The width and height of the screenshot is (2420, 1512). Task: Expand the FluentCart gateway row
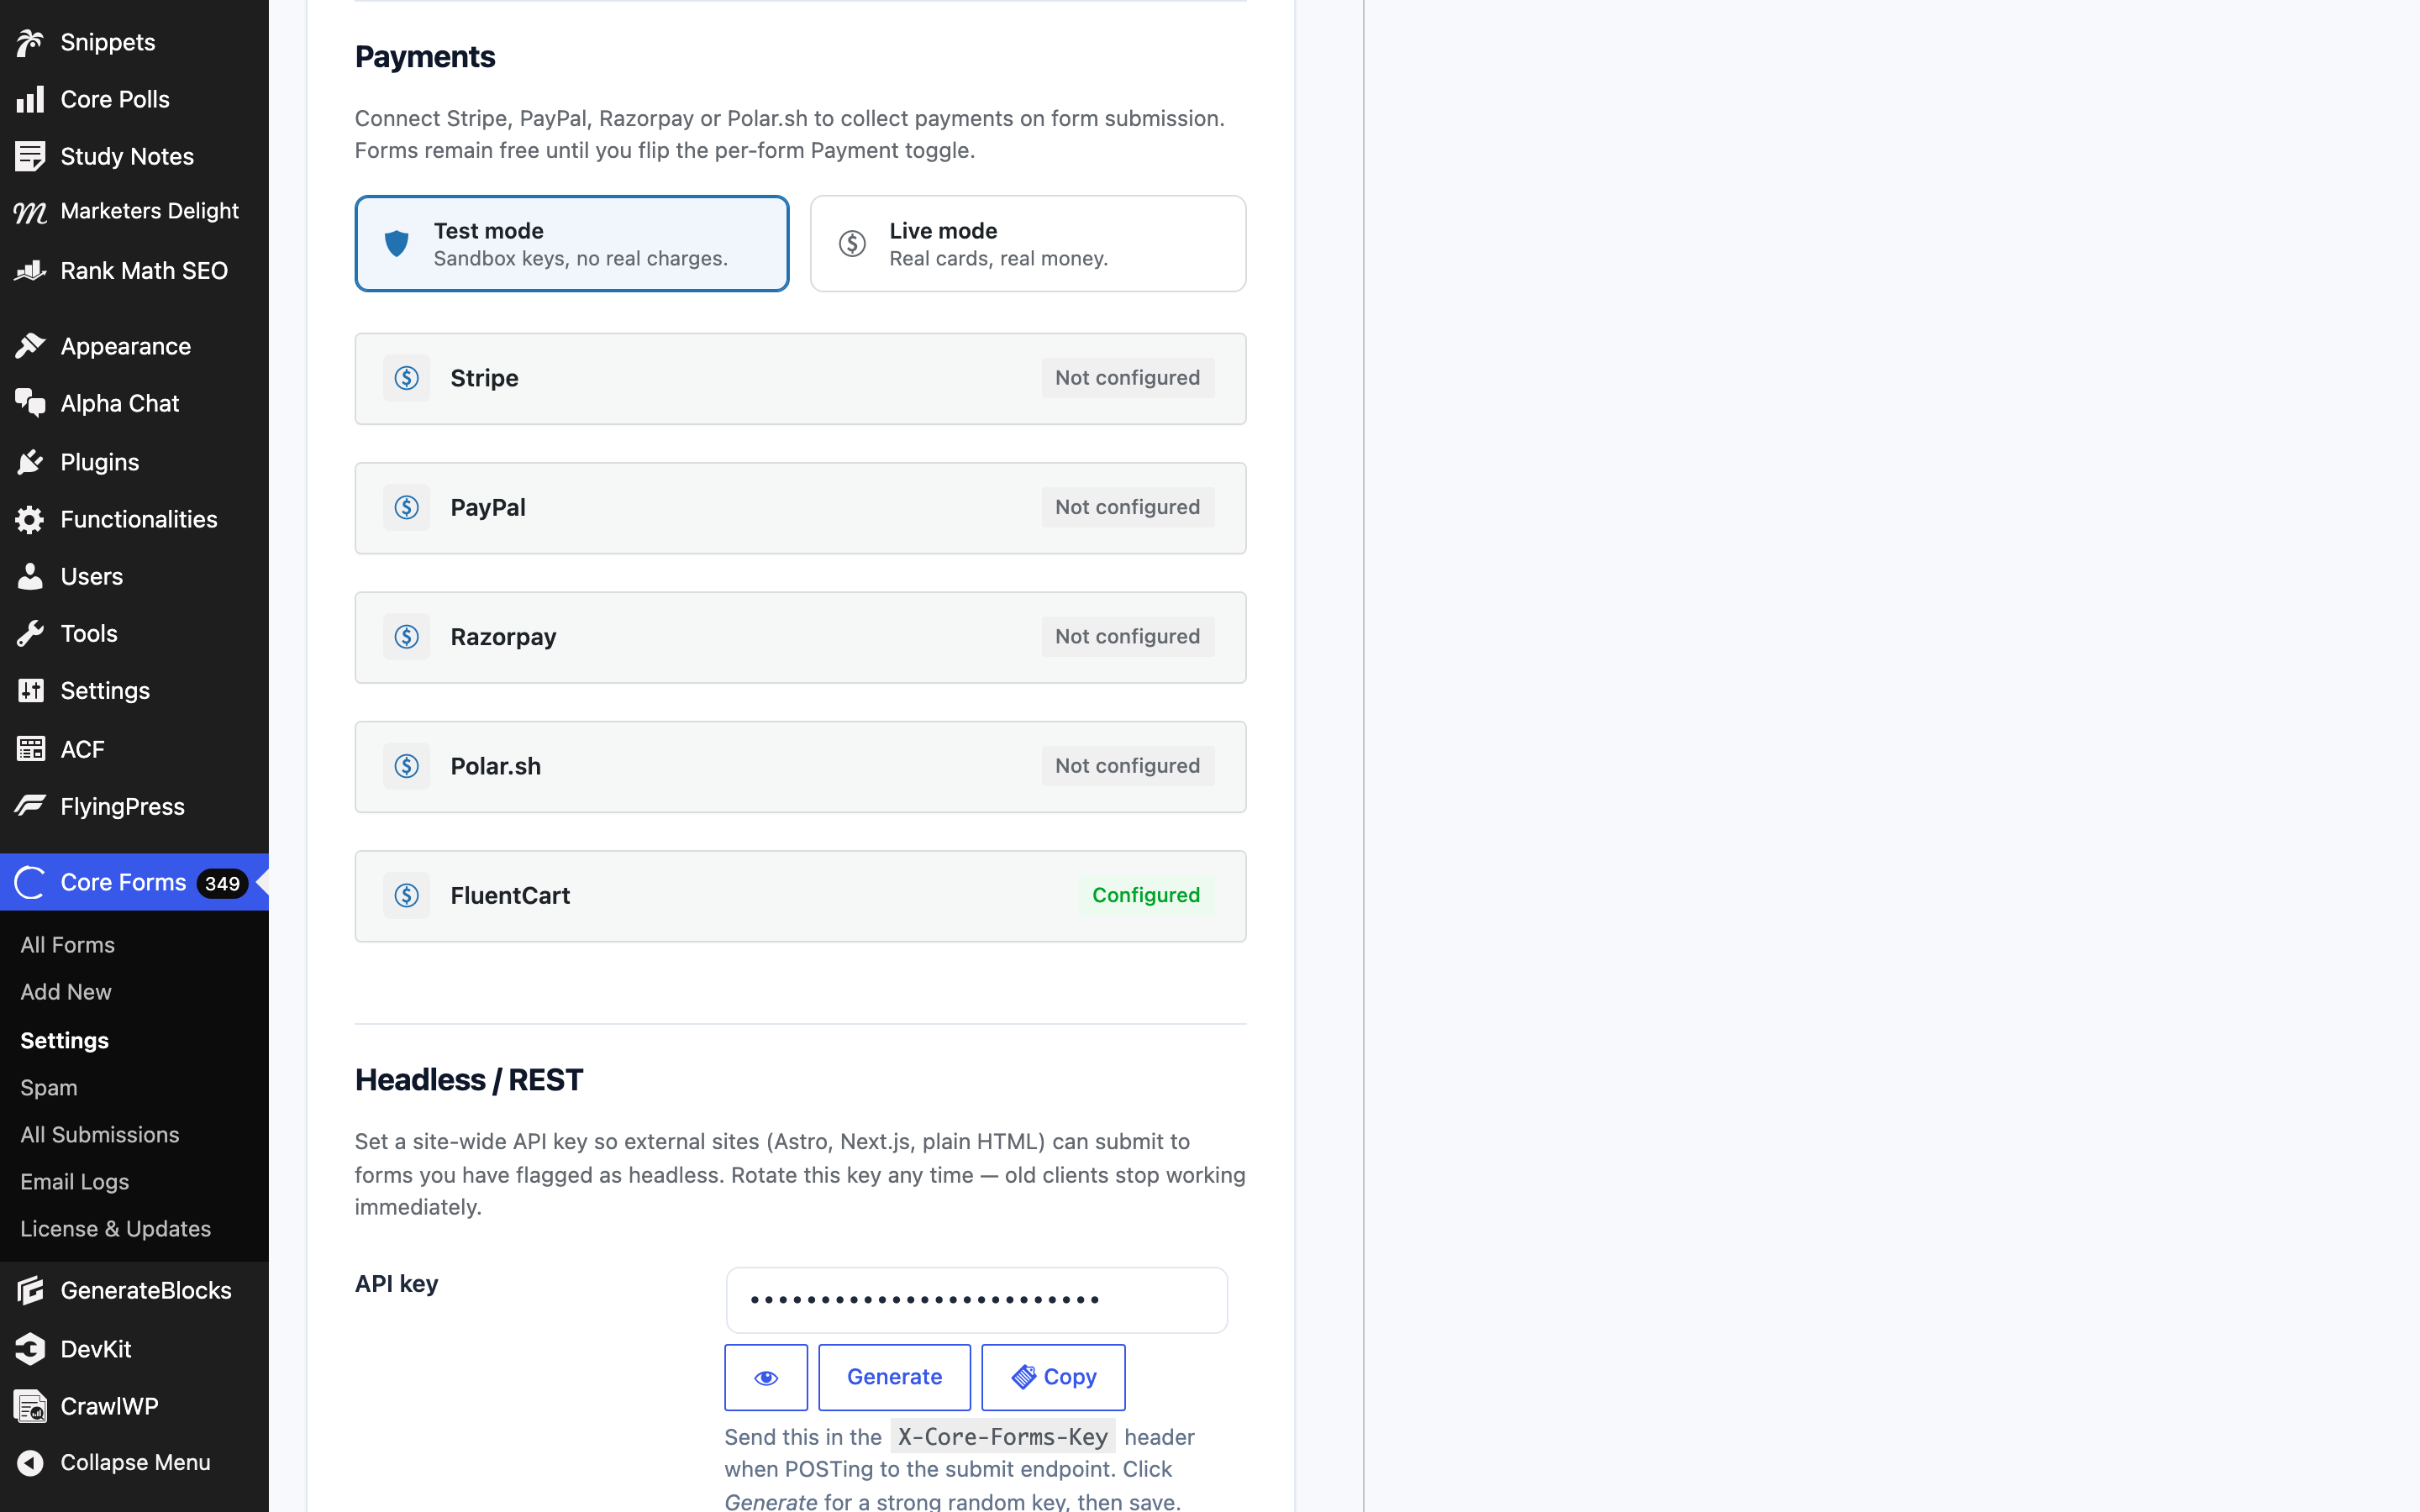[800, 895]
